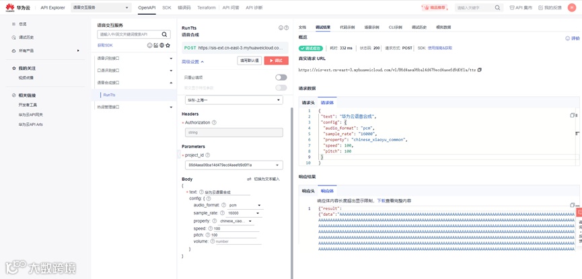The image size is (582, 279).
Task: Click the text field help question icon
Action: point(201,192)
